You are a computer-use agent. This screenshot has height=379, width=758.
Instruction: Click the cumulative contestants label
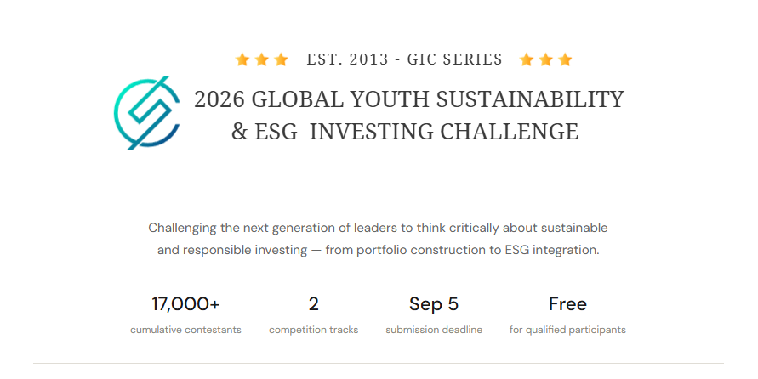[185, 330]
